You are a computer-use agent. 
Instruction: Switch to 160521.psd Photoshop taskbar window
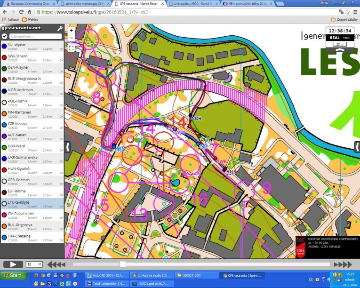(151, 284)
